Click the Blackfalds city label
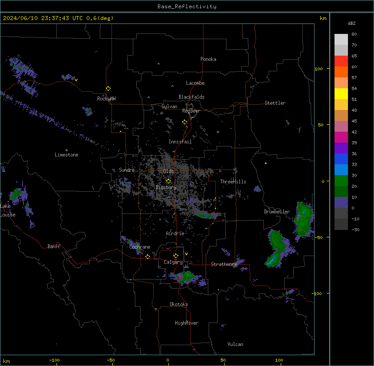The image size is (374, 366). click(x=191, y=97)
